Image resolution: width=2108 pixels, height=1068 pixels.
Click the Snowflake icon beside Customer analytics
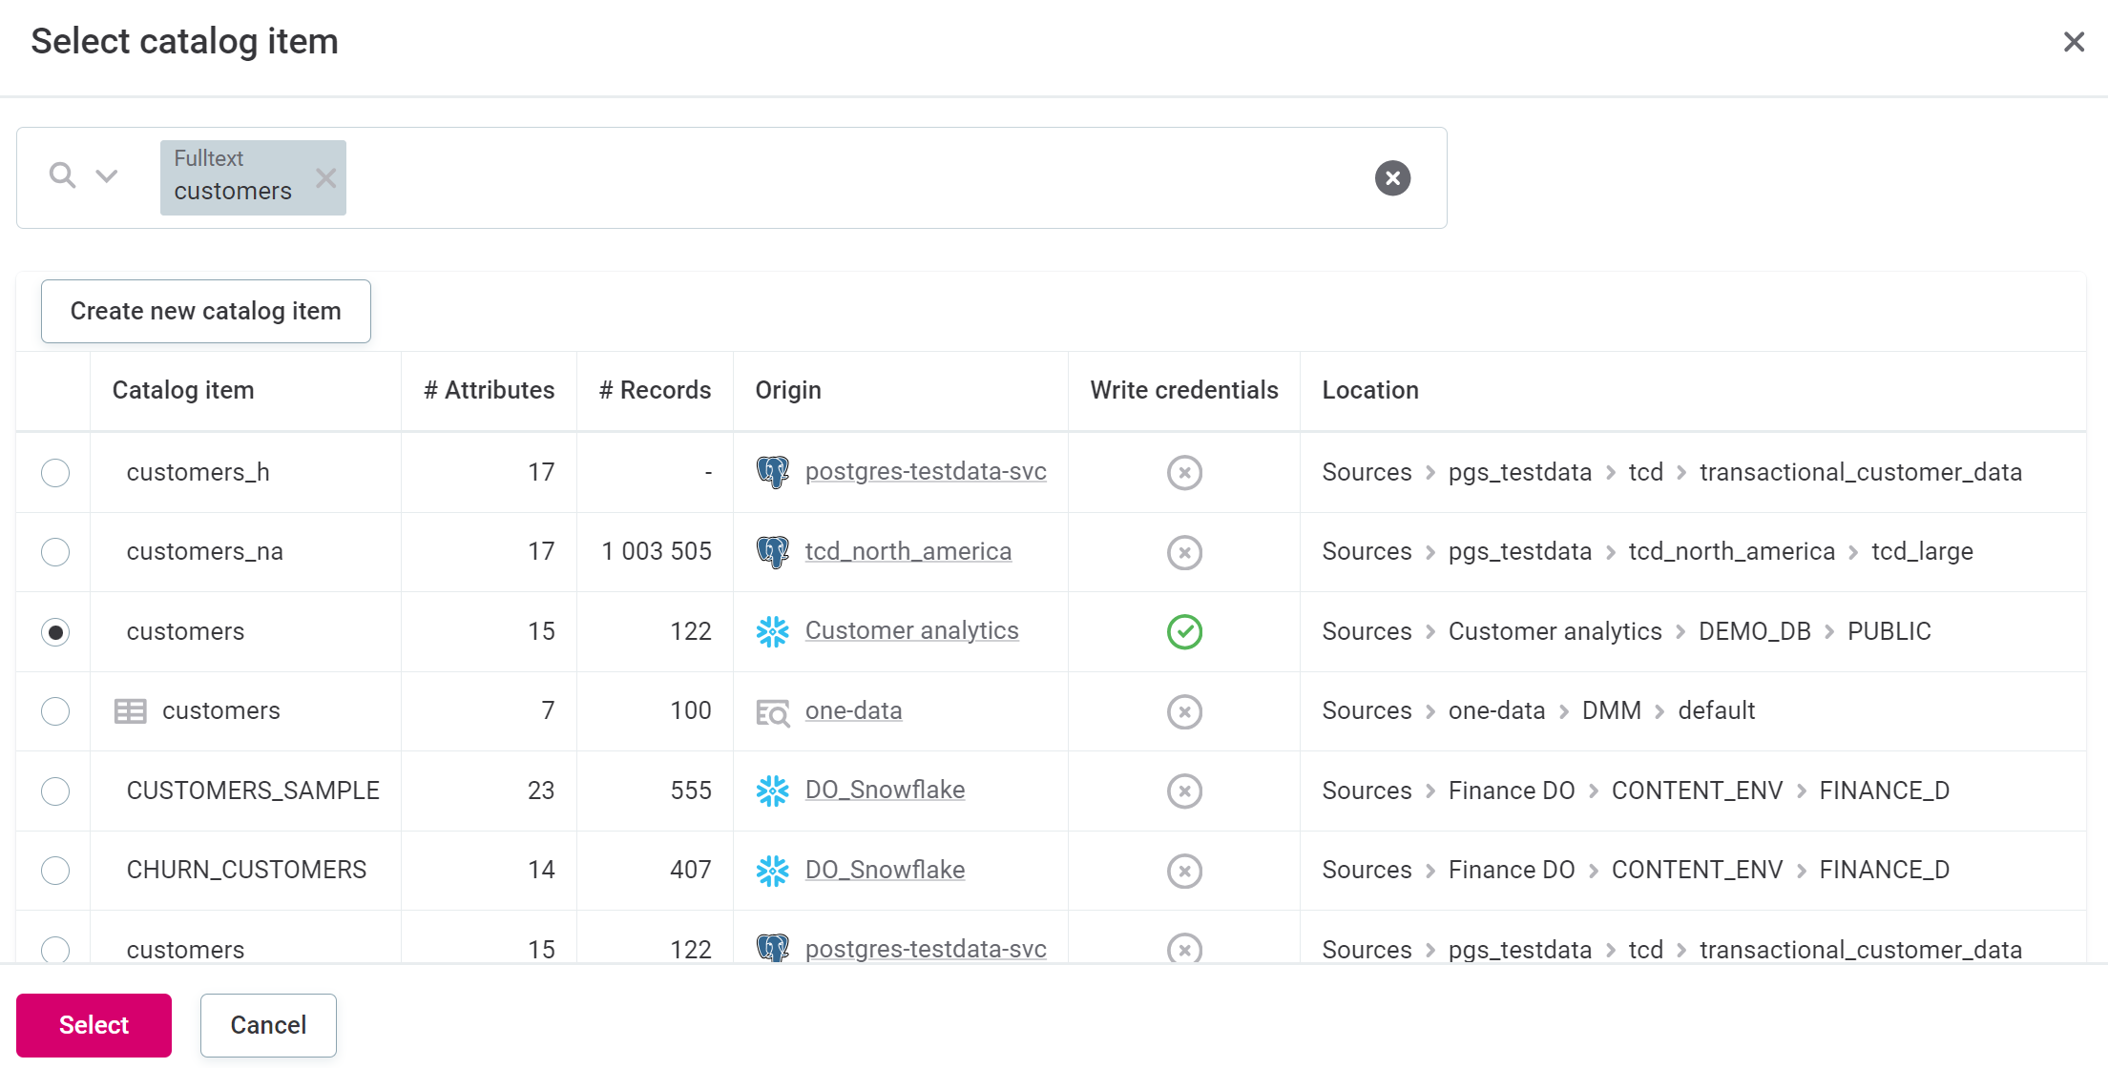tap(772, 631)
